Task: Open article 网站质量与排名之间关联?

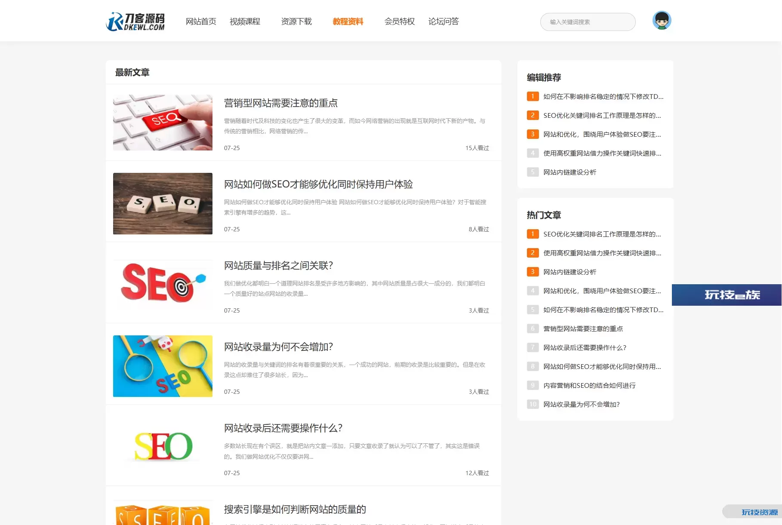Action: click(278, 265)
